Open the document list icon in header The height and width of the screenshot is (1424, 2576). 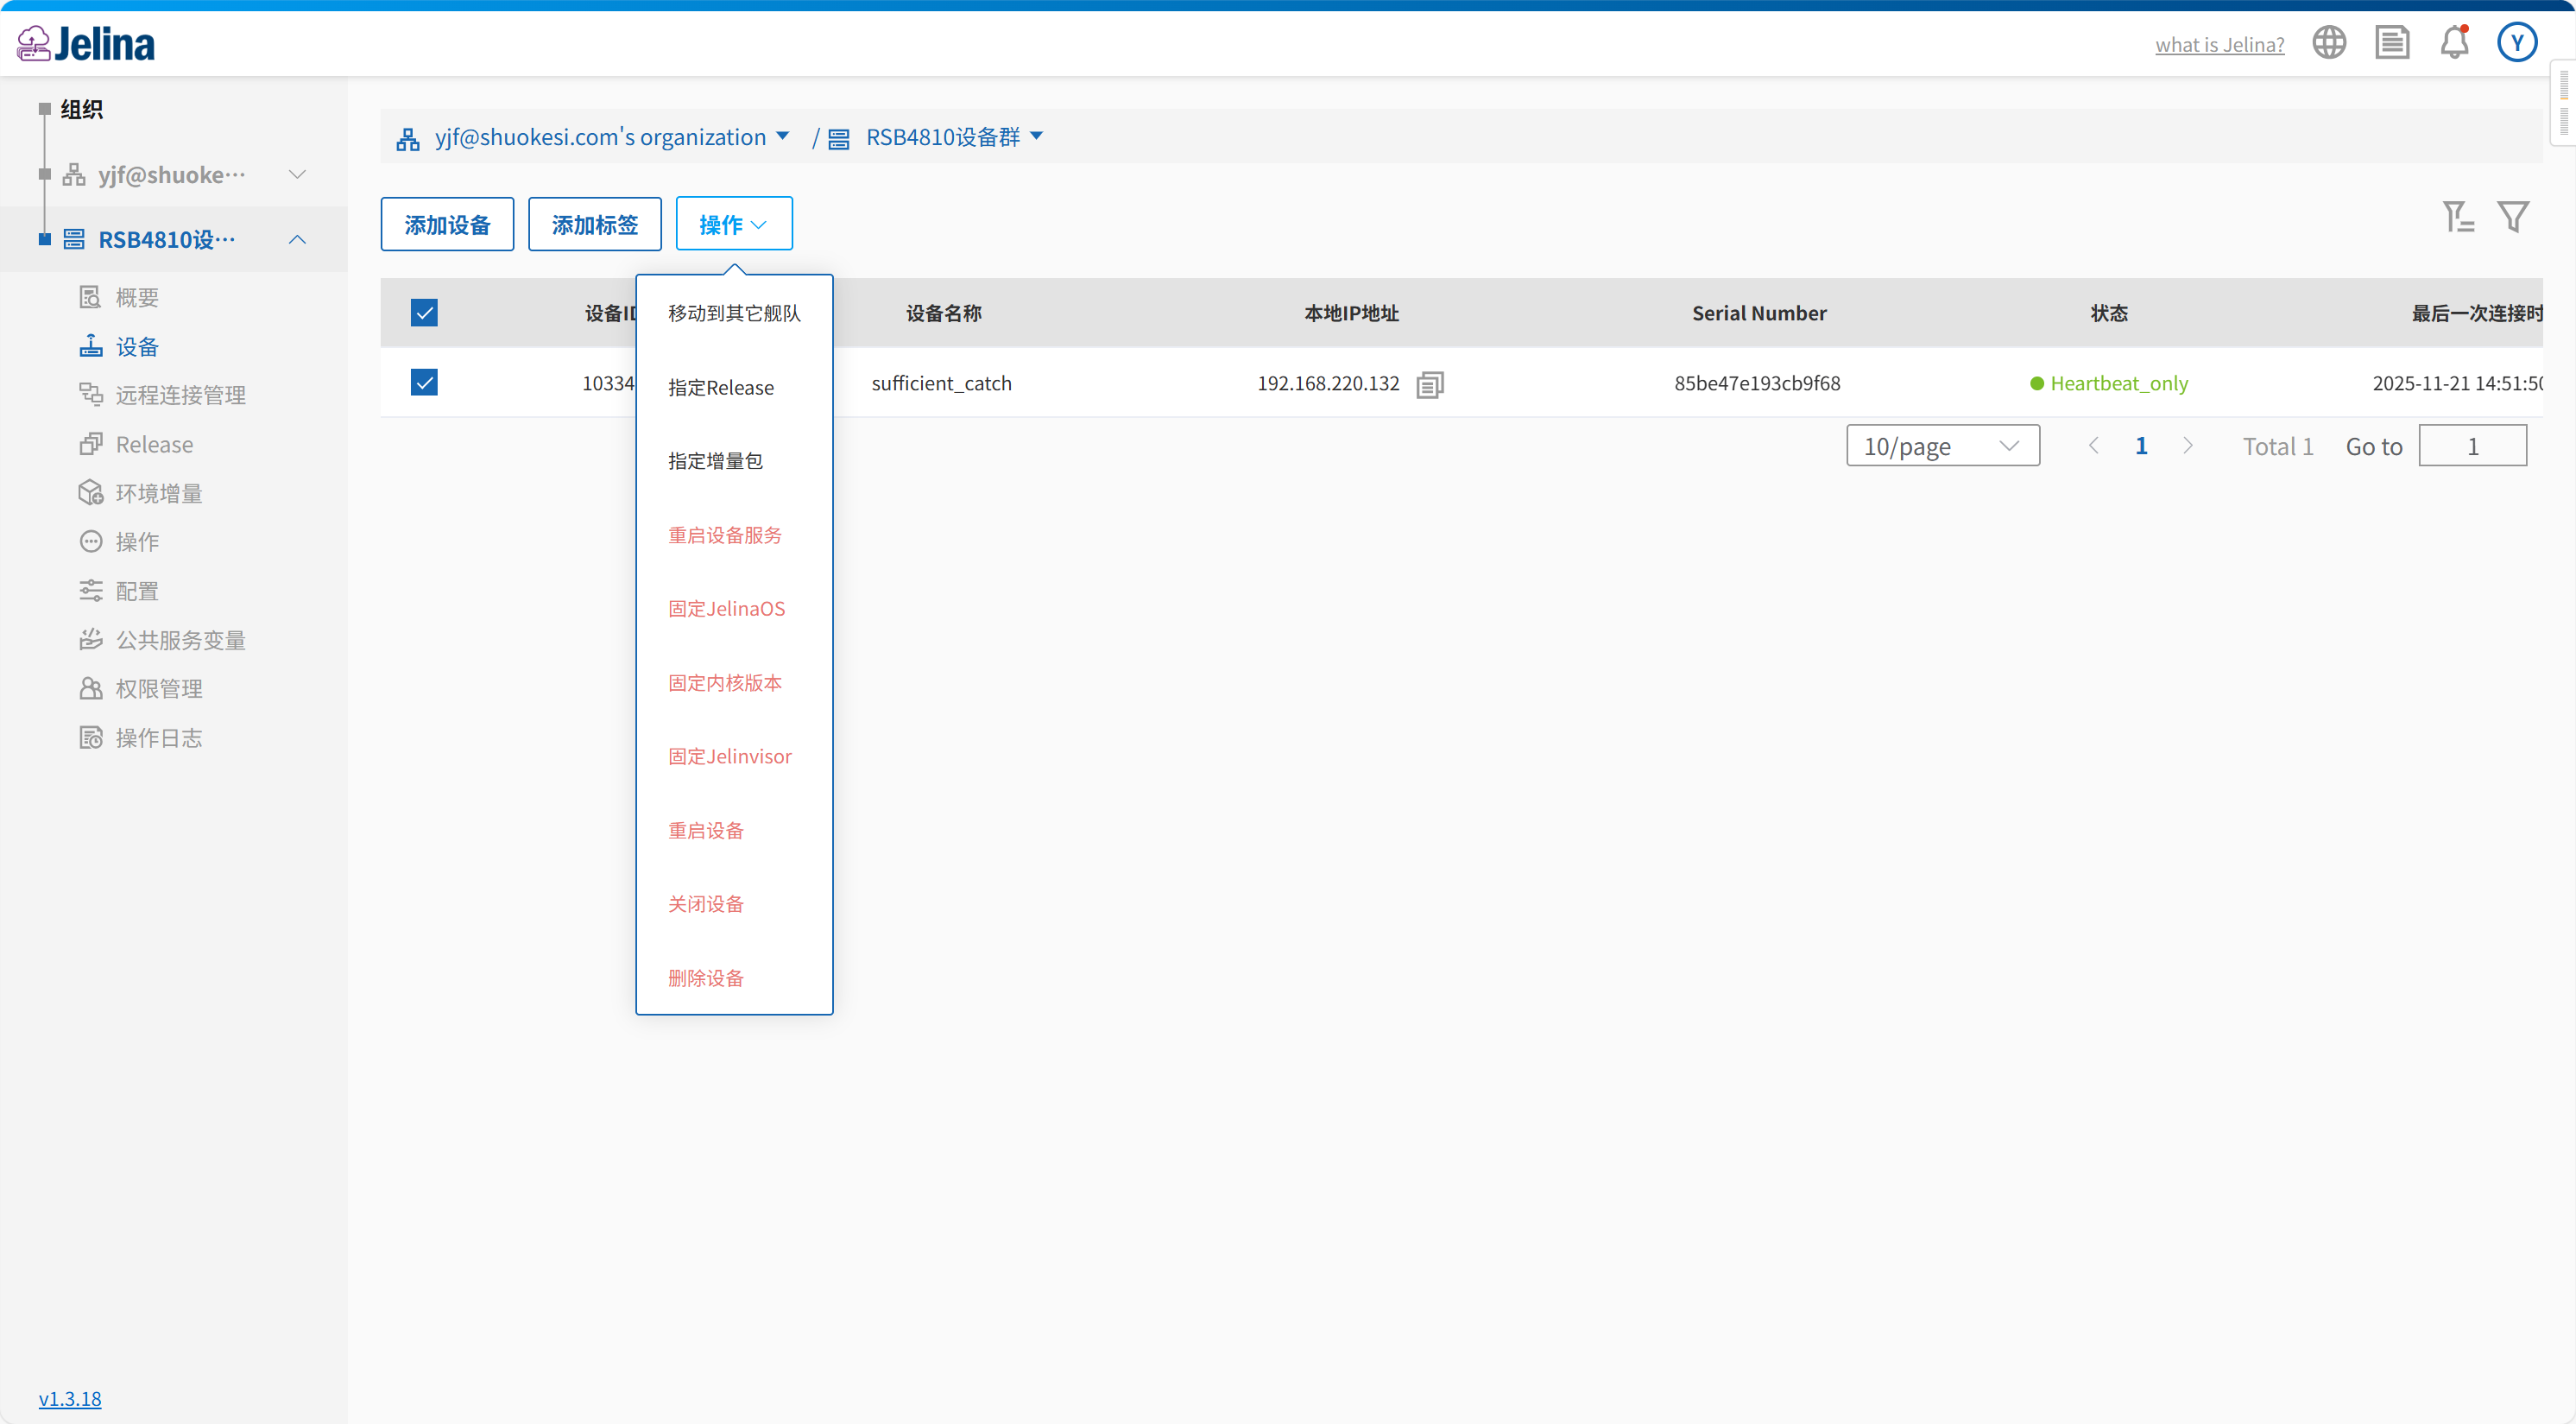[x=2391, y=43]
